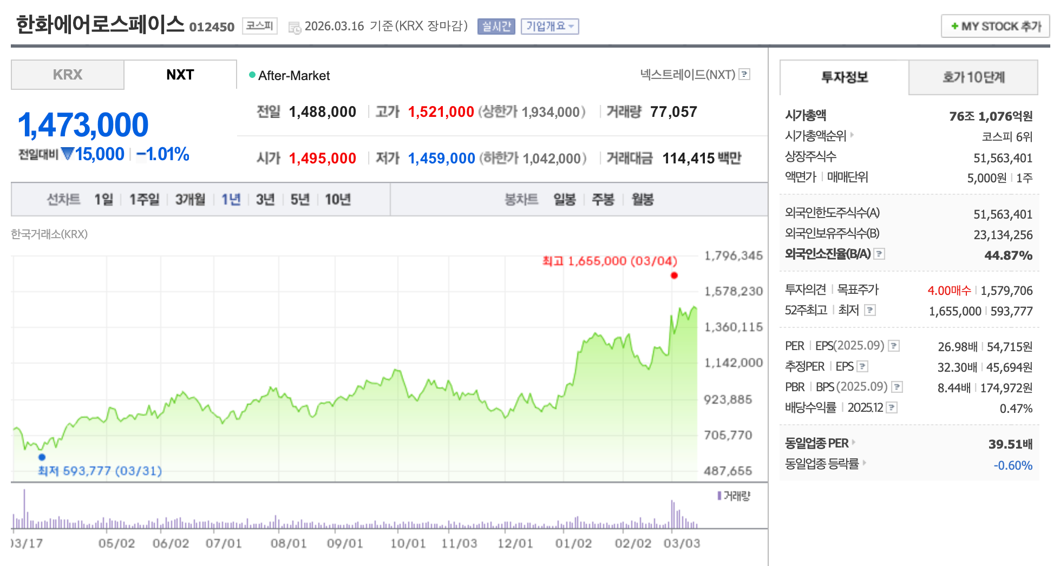Add stock with the MY STOCK 추가 button
Viewport: 1060px width, 566px height.
(x=996, y=26)
